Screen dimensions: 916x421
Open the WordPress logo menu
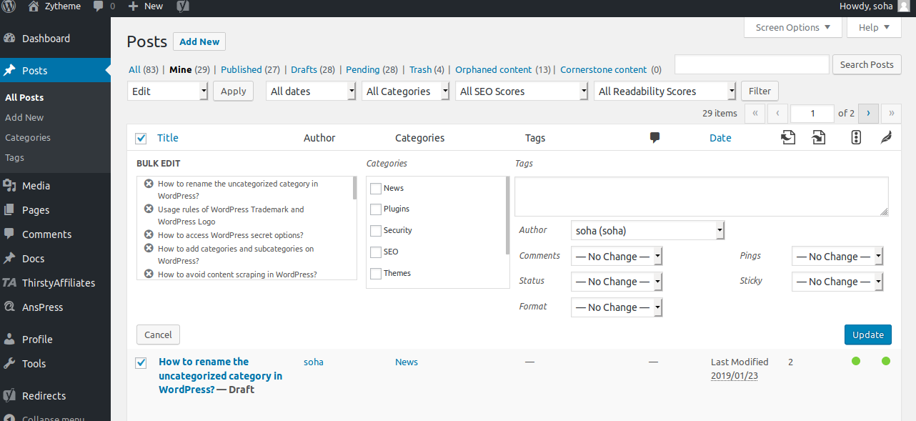[10, 6]
